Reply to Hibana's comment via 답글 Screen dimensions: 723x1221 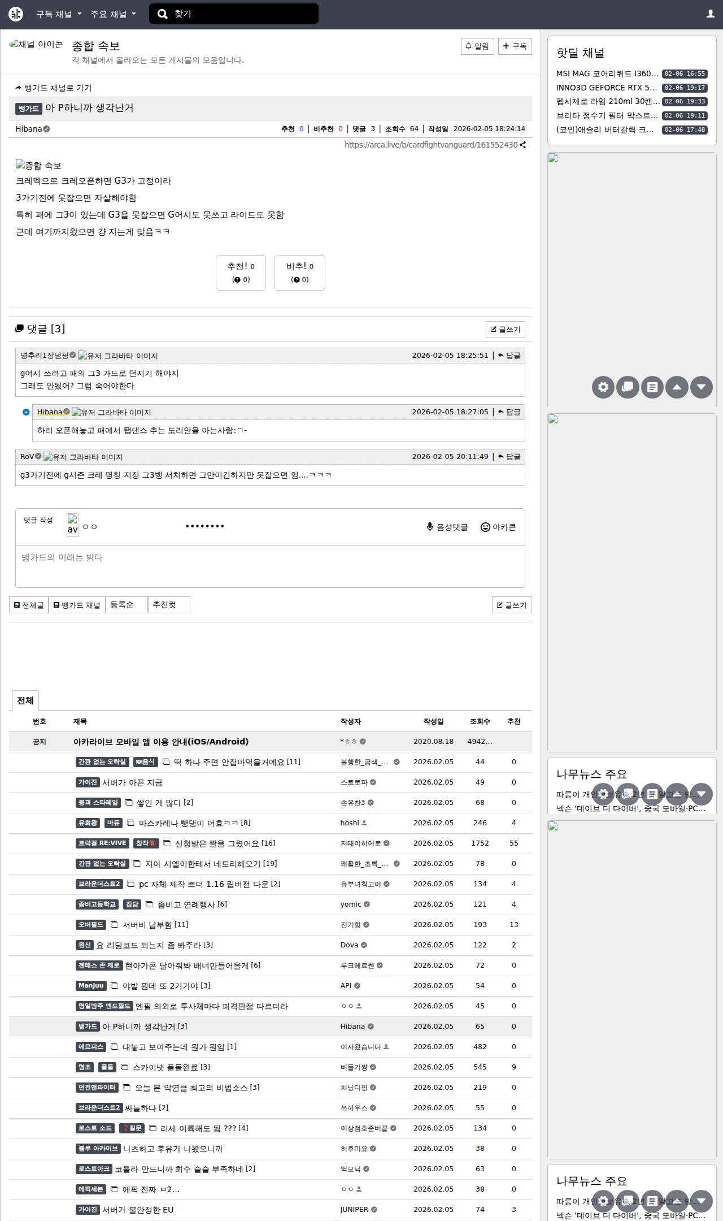(509, 412)
